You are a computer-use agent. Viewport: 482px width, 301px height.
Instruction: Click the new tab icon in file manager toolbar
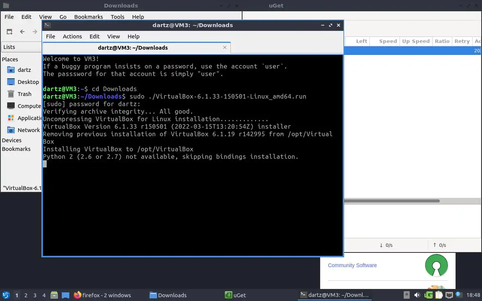[x=9, y=32]
